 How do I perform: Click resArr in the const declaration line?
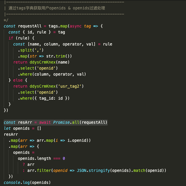coord(25,122)
